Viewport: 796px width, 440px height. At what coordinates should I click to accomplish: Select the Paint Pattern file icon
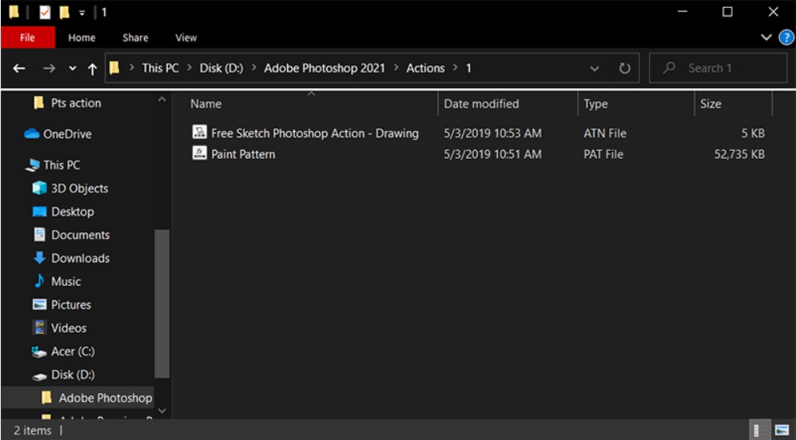[200, 154]
